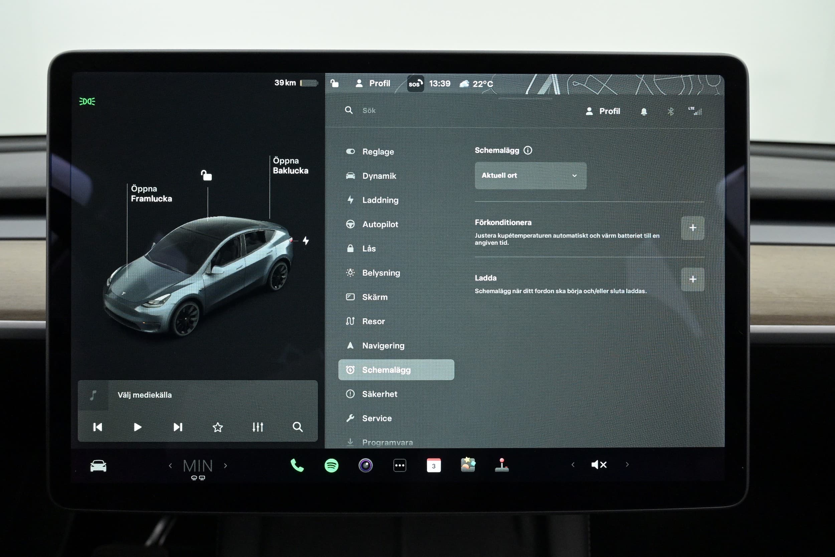The height and width of the screenshot is (557, 835).
Task: Open Bluetooth settings icon
Action: (670, 112)
